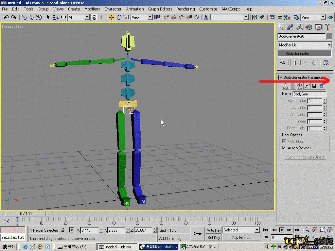Switch to the Hierarchy command panel
This screenshot has height=251, width=335.
click(299, 27)
